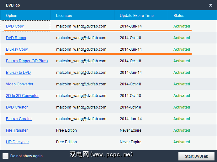The width and height of the screenshot is (217, 162).
Task: Select the DVD Ripper expire date 2014-Oct-18
Action: [x=130, y=38]
